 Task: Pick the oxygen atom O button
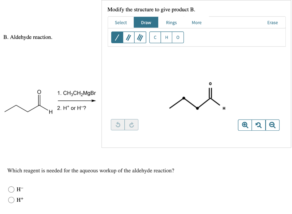[178, 37]
